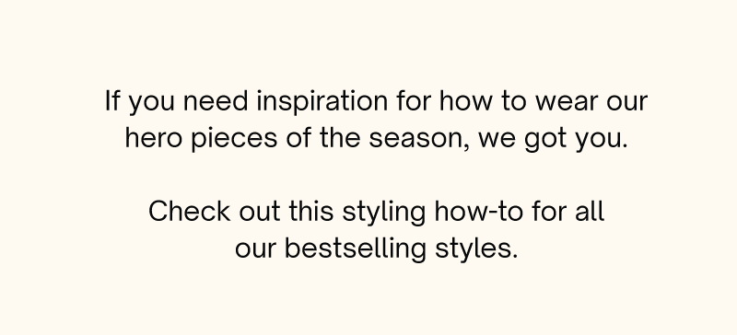
Task: Click the word "styling" in the text
Action: [384, 213]
